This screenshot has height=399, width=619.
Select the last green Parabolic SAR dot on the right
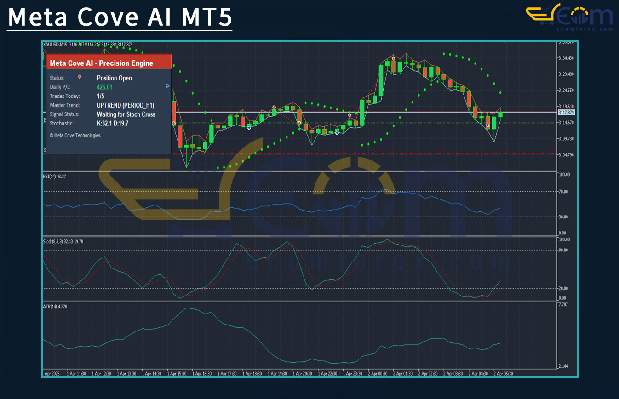tap(500, 93)
